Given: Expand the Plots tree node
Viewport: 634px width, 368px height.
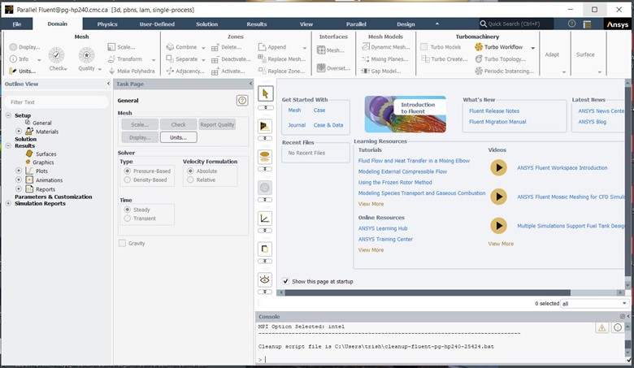Looking at the screenshot, I should click(x=18, y=171).
